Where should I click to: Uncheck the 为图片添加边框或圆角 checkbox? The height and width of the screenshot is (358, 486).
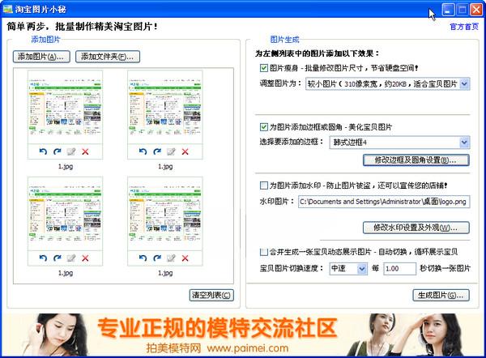pyautogui.click(x=264, y=127)
